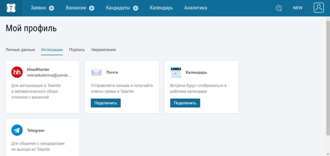The width and height of the screenshot is (330, 156).
Task: Add a new vacancy with Вакансии plus icon
Action: click(x=91, y=8)
